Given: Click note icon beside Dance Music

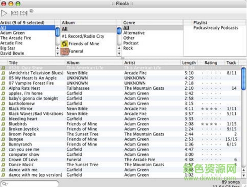Looking at the screenshot, I should tap(3, 165).
